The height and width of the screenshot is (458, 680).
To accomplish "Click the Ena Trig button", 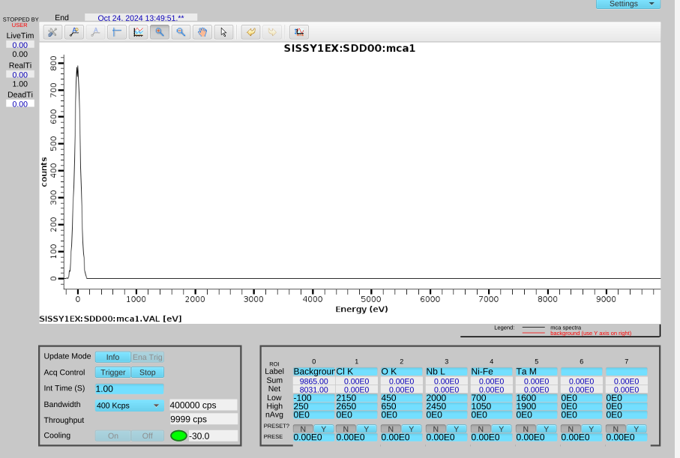I will (148, 357).
